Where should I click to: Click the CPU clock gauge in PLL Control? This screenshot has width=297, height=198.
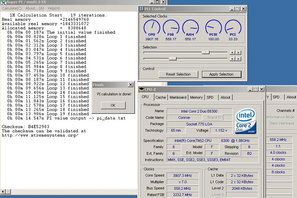click(151, 28)
